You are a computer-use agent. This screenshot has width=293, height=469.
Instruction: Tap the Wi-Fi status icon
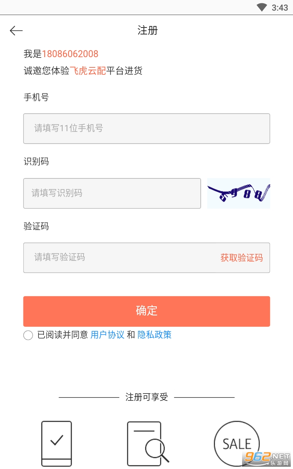tap(262, 7)
